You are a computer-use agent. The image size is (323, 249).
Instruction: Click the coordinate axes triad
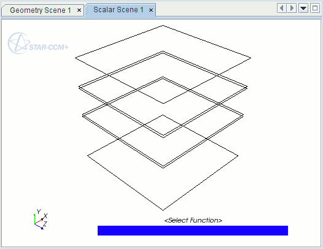[41, 220]
